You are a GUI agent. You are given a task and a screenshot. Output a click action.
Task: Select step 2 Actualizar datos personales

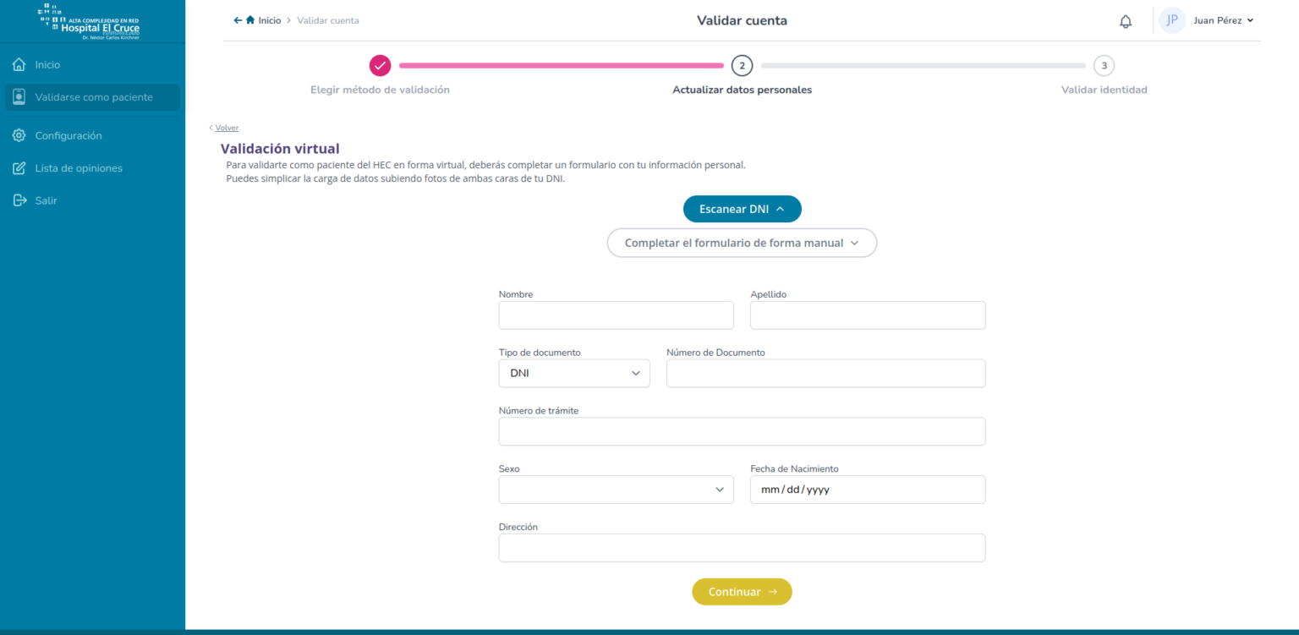[742, 65]
